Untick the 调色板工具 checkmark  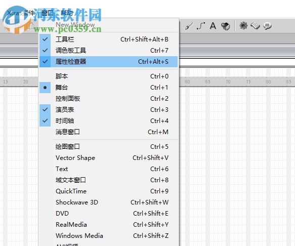pyautogui.click(x=45, y=50)
